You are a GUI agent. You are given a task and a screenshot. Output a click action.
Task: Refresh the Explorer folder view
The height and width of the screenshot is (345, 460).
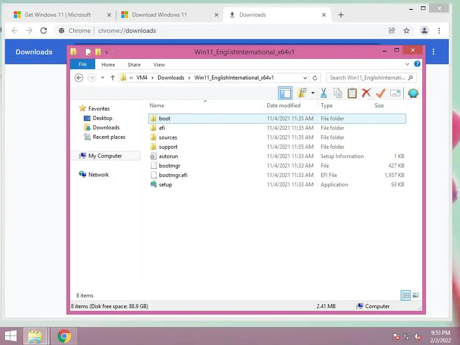315,78
